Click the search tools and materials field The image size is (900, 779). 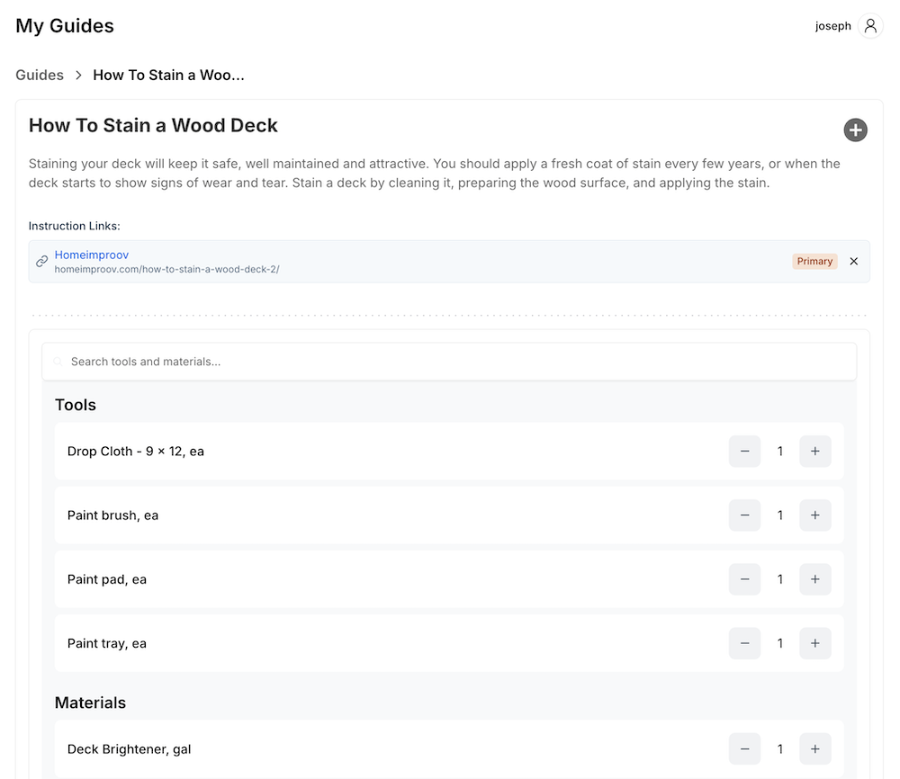point(450,362)
